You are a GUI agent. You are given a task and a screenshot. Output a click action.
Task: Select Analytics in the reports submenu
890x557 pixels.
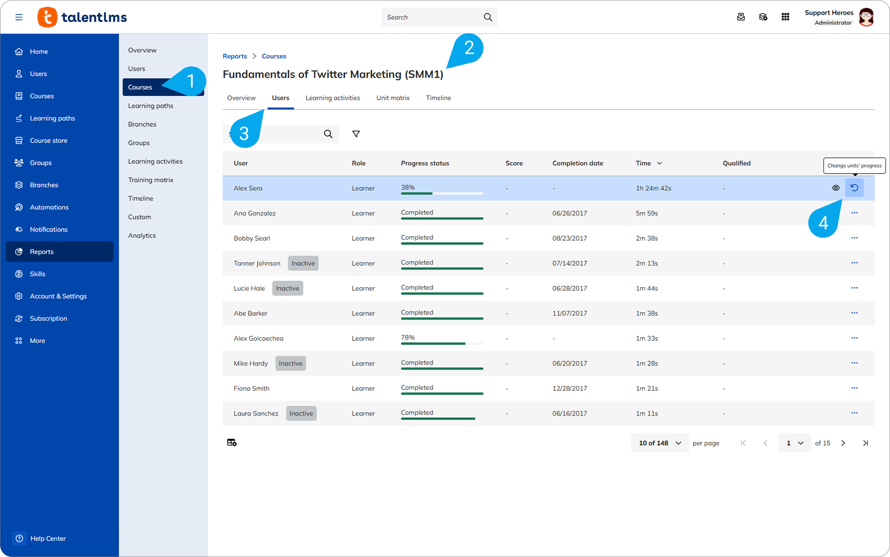tap(163, 236)
